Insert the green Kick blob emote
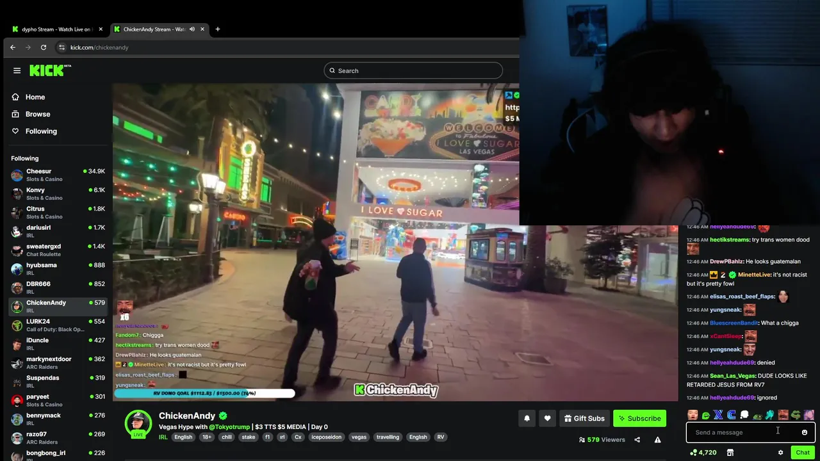 705,415
